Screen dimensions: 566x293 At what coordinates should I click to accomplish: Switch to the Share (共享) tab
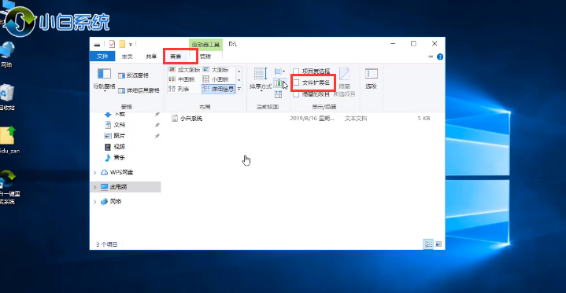151,57
